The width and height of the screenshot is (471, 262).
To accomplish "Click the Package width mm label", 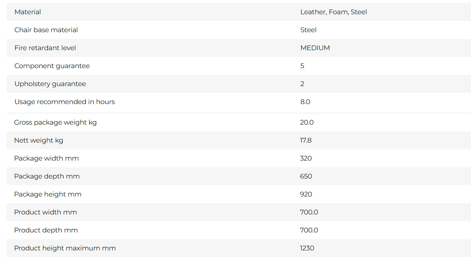I will pos(47,158).
